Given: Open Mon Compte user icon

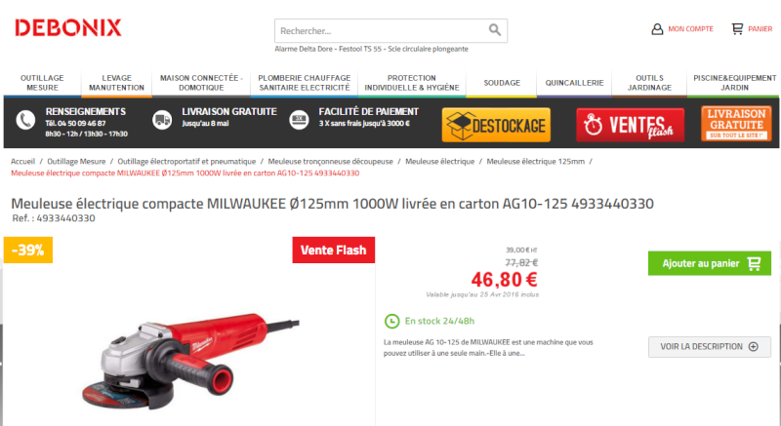Looking at the screenshot, I should [x=657, y=29].
